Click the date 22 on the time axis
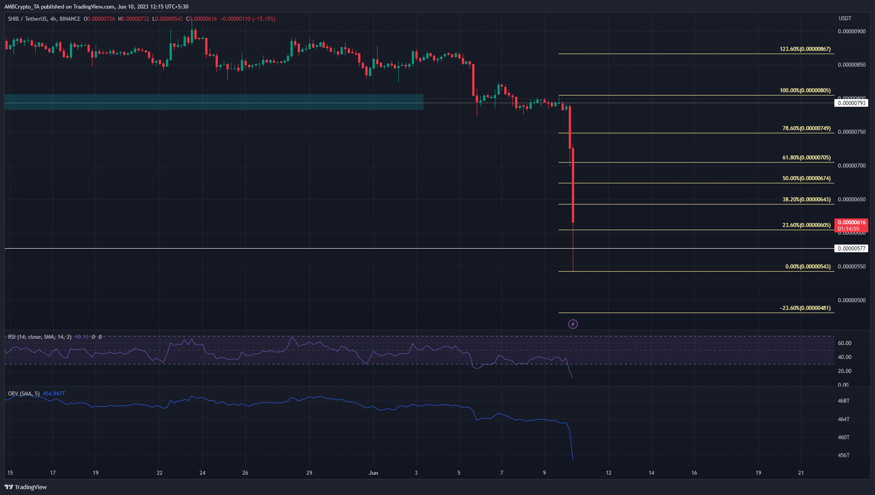The height and width of the screenshot is (495, 875). (160, 473)
